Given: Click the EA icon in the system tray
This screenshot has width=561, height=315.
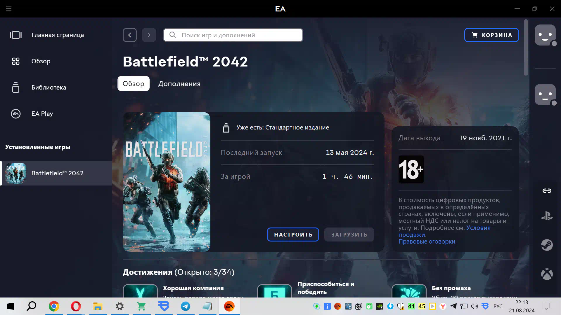Looking at the screenshot, I should pos(337,306).
